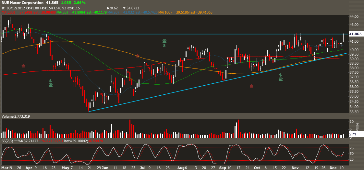The image size is (364, 170).
Task: Click the red arrow marker near late September
Action: (251, 86)
